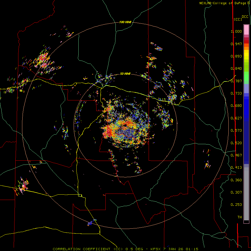Click the 0.360 scale value

point(236,180)
